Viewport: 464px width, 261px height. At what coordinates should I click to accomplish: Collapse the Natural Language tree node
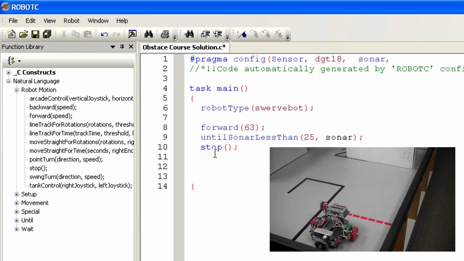8,81
